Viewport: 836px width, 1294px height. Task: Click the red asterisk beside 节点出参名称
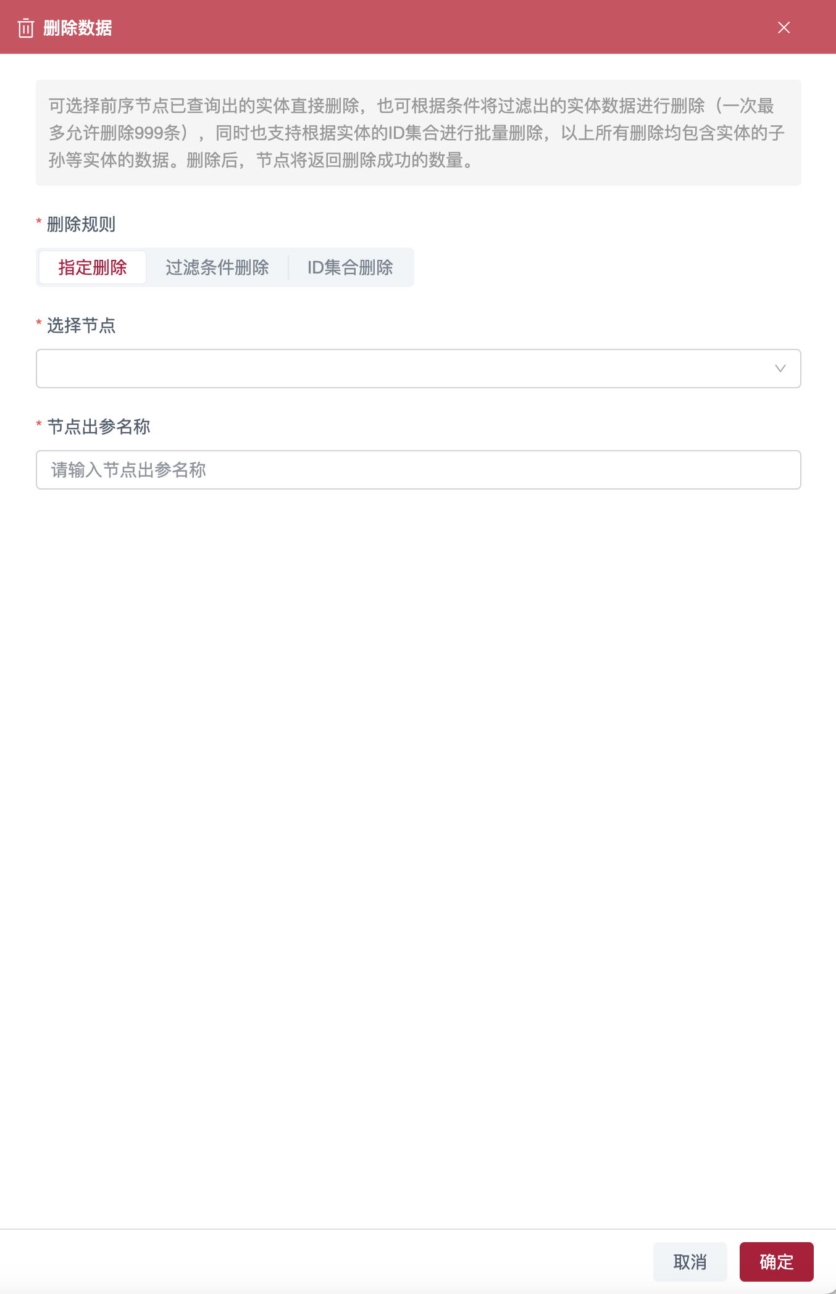(39, 424)
